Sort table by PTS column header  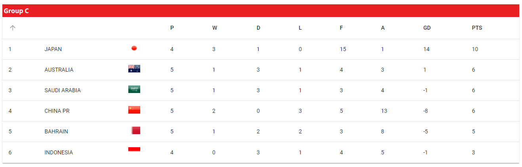(477, 28)
